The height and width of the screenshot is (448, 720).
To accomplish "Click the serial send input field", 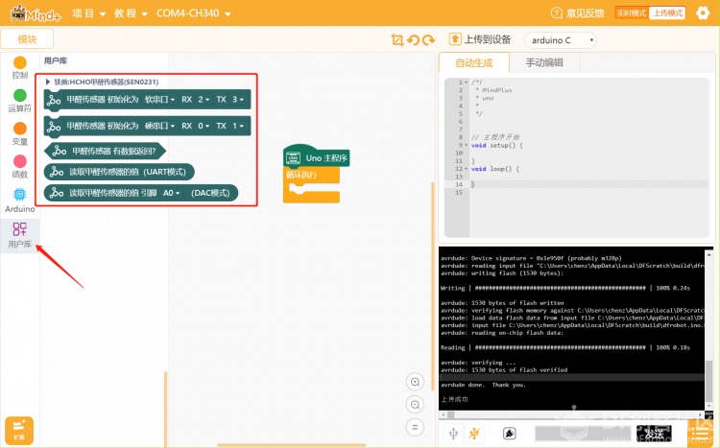I will point(583,434).
